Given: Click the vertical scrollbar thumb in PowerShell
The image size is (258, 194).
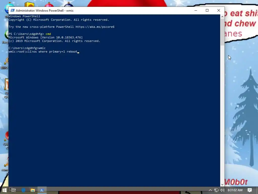Looking at the screenshot, I should (222, 32).
